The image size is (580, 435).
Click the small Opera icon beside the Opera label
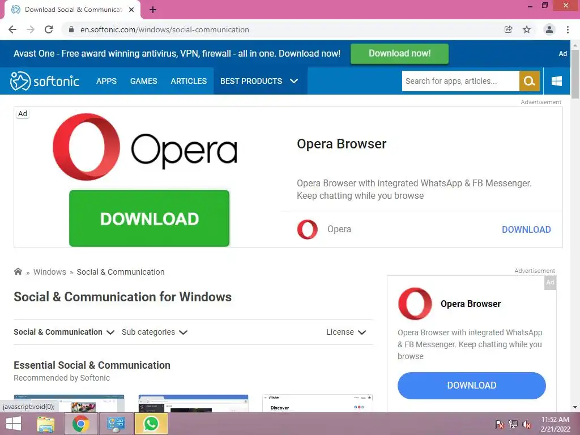pos(308,229)
